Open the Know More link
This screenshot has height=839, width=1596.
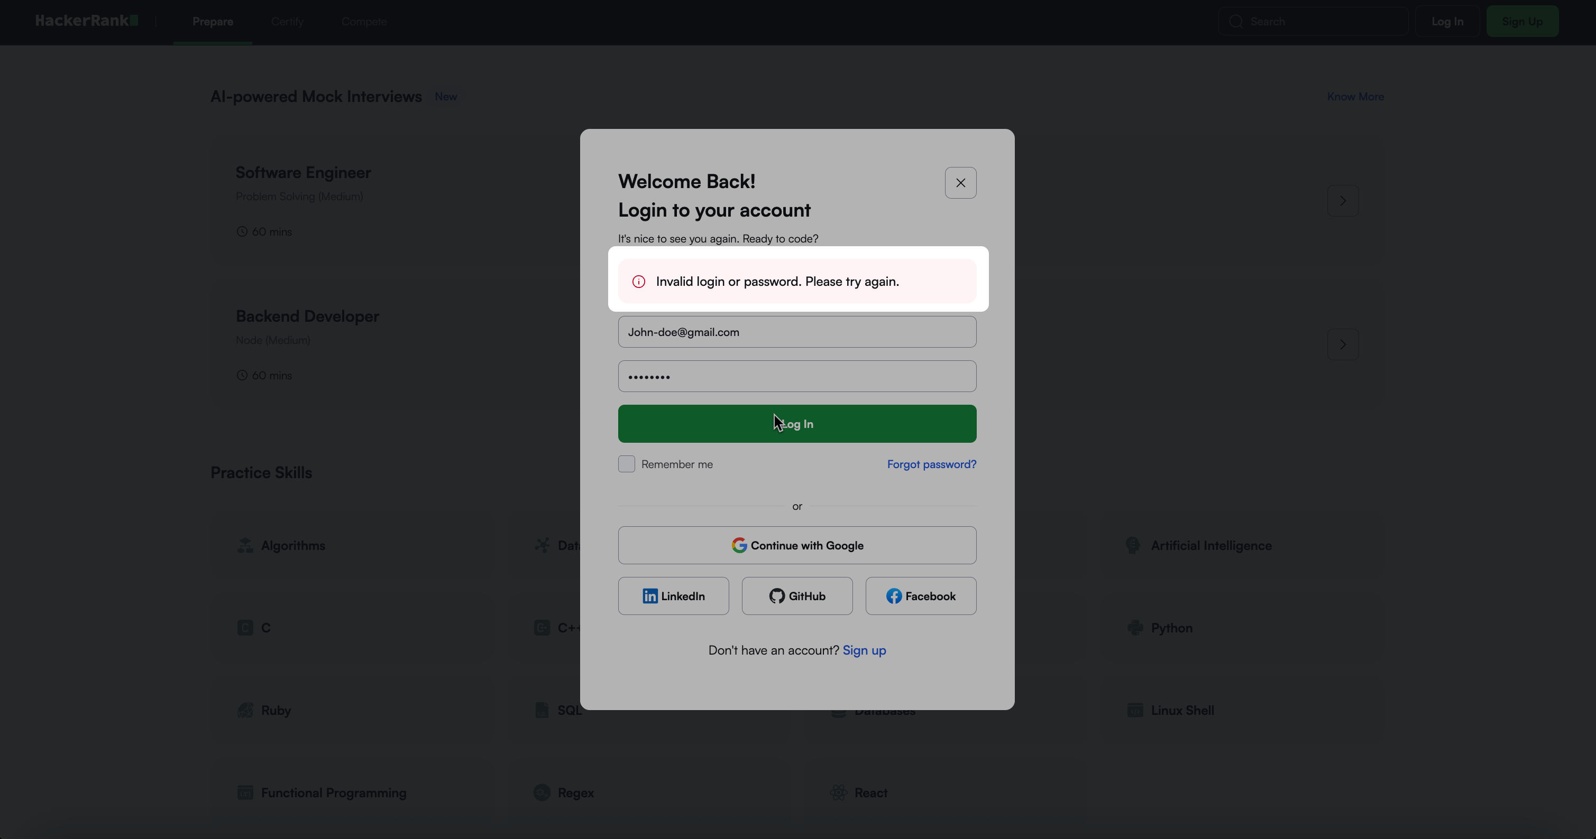pyautogui.click(x=1355, y=97)
